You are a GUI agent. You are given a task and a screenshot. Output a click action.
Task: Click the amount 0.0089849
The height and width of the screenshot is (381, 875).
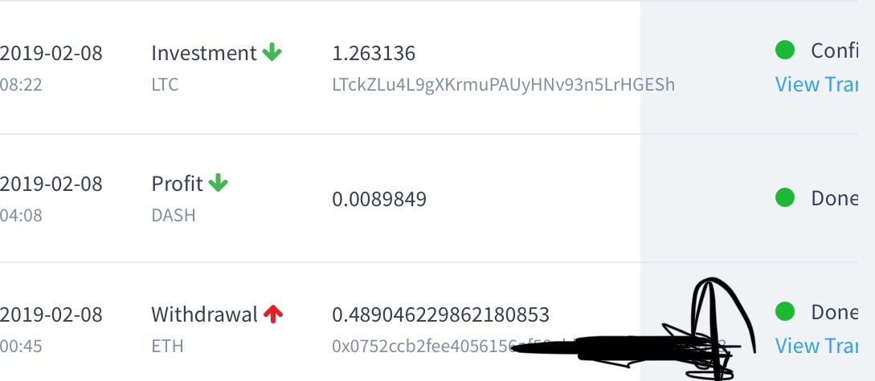click(x=379, y=199)
